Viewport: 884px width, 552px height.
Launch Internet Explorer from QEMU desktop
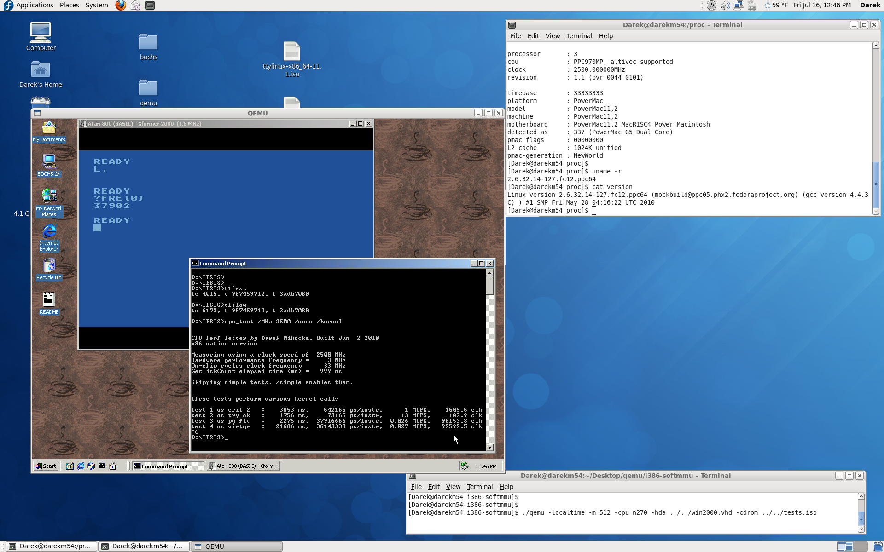(x=49, y=238)
